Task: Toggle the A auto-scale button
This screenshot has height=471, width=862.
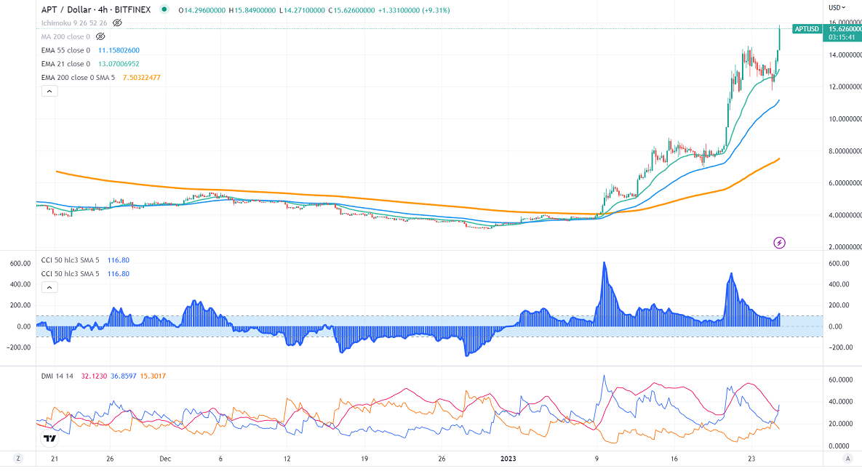Action: 847,459
